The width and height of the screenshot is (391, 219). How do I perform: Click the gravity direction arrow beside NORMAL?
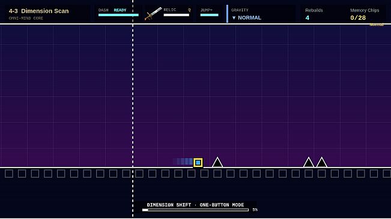(234, 18)
